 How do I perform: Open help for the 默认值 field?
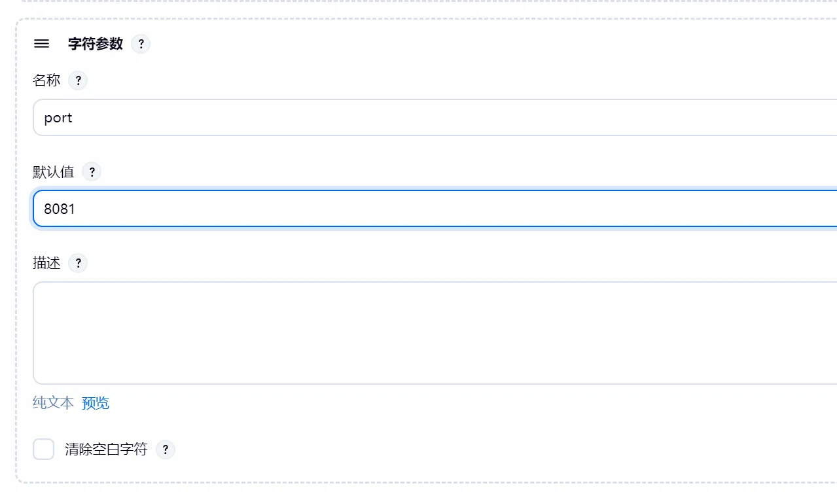pos(92,171)
